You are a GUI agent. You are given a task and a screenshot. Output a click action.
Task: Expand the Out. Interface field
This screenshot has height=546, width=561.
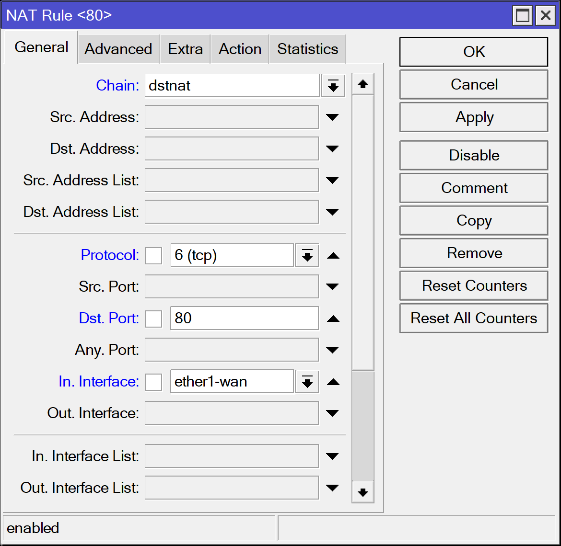point(332,413)
